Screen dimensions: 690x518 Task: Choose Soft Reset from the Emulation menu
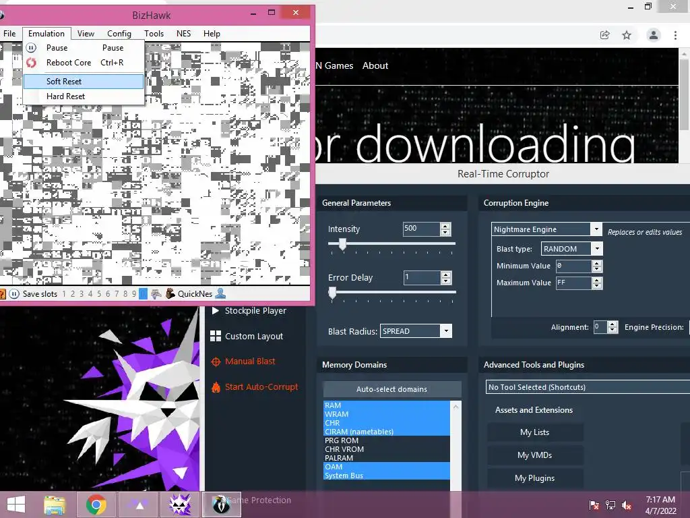click(84, 81)
